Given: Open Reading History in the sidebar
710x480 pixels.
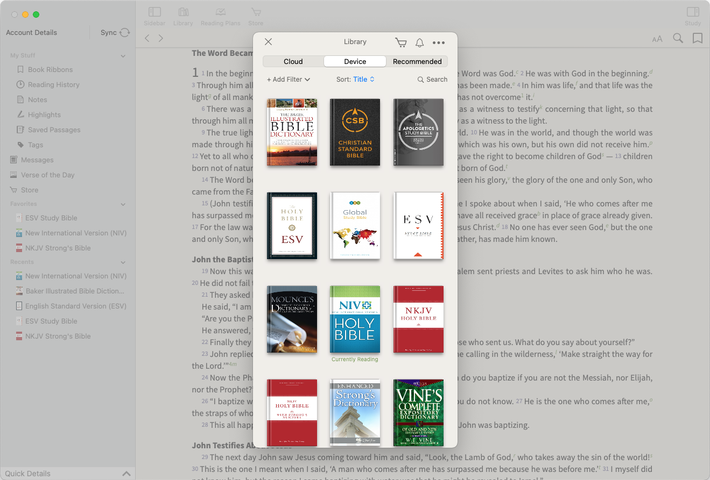Looking at the screenshot, I should (x=53, y=84).
